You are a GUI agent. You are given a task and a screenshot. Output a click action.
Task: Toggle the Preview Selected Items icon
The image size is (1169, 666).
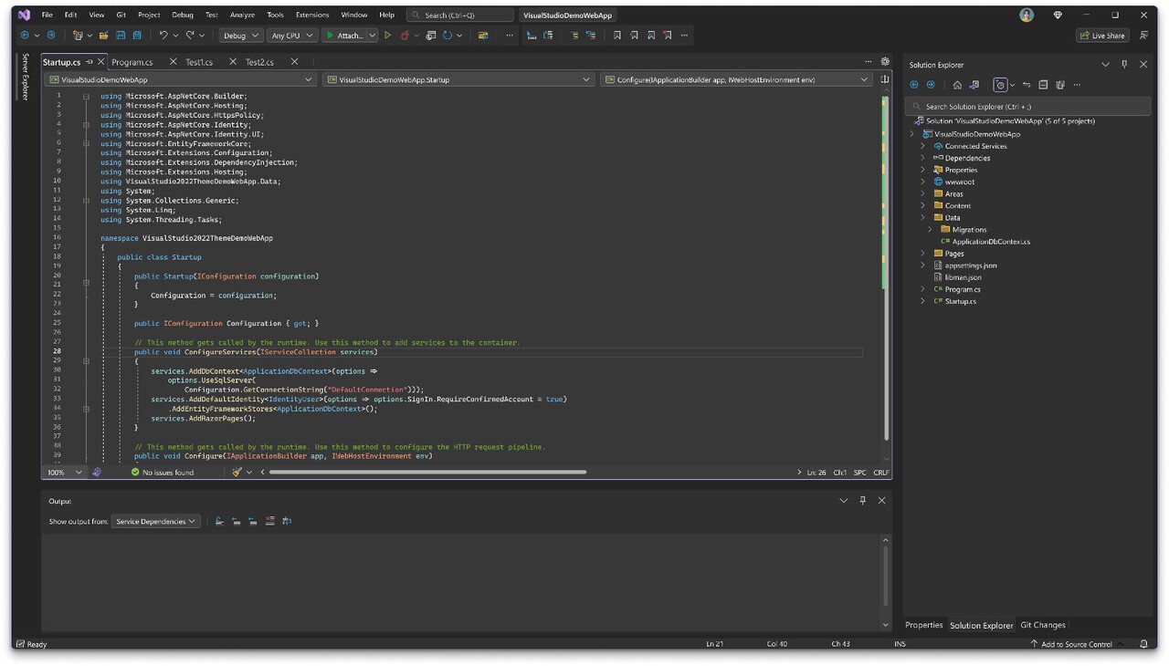(1002, 84)
